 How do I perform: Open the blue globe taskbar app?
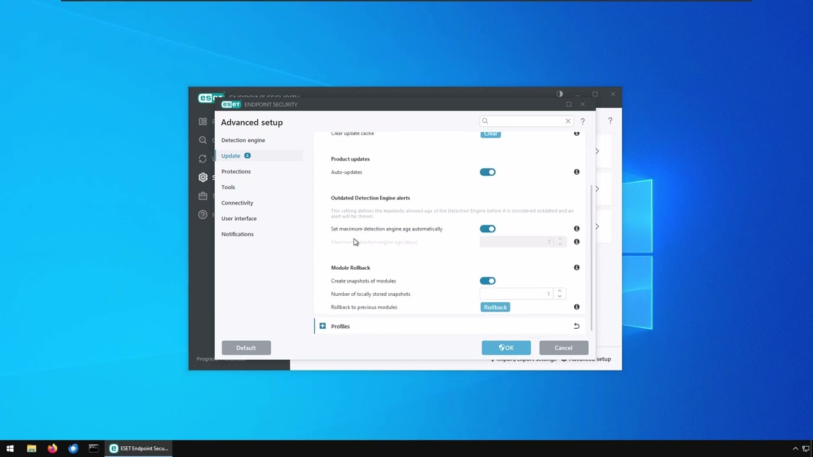pyautogui.click(x=73, y=449)
